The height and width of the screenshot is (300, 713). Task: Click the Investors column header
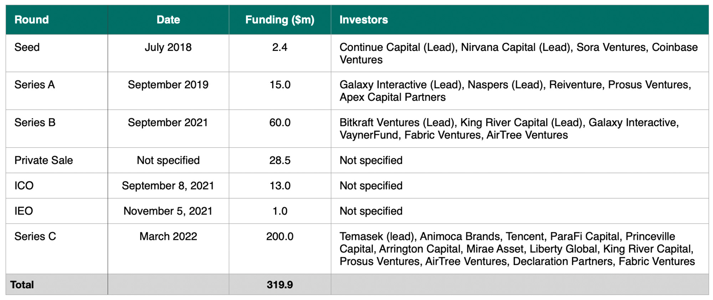364,20
